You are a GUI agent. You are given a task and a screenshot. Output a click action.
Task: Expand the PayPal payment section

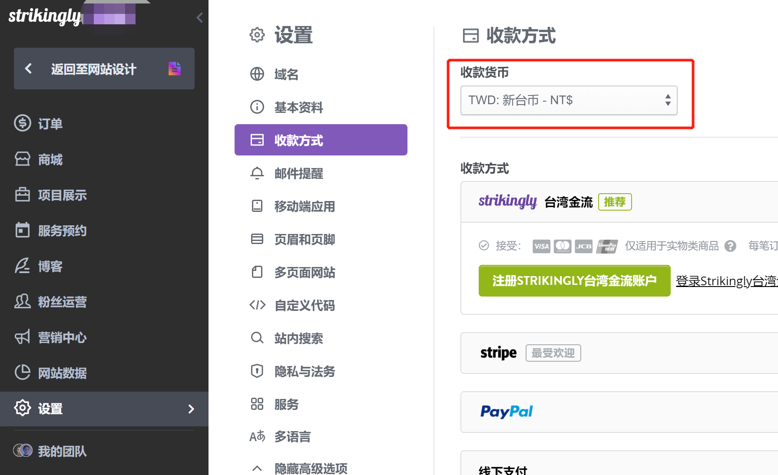pos(619,412)
